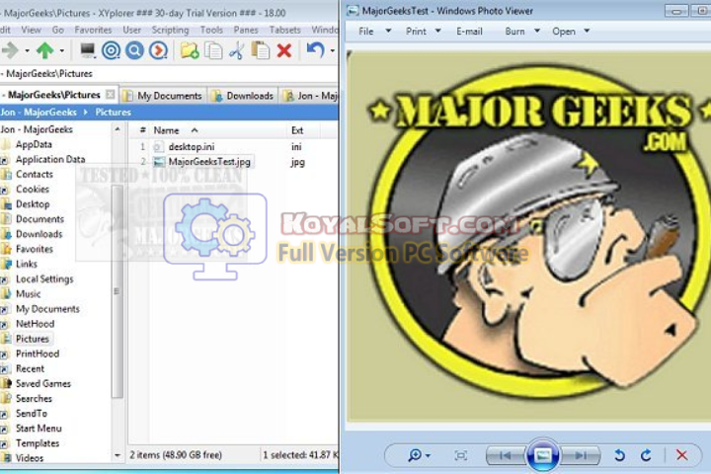
Task: Open the Tabsets menu
Action: [284, 30]
